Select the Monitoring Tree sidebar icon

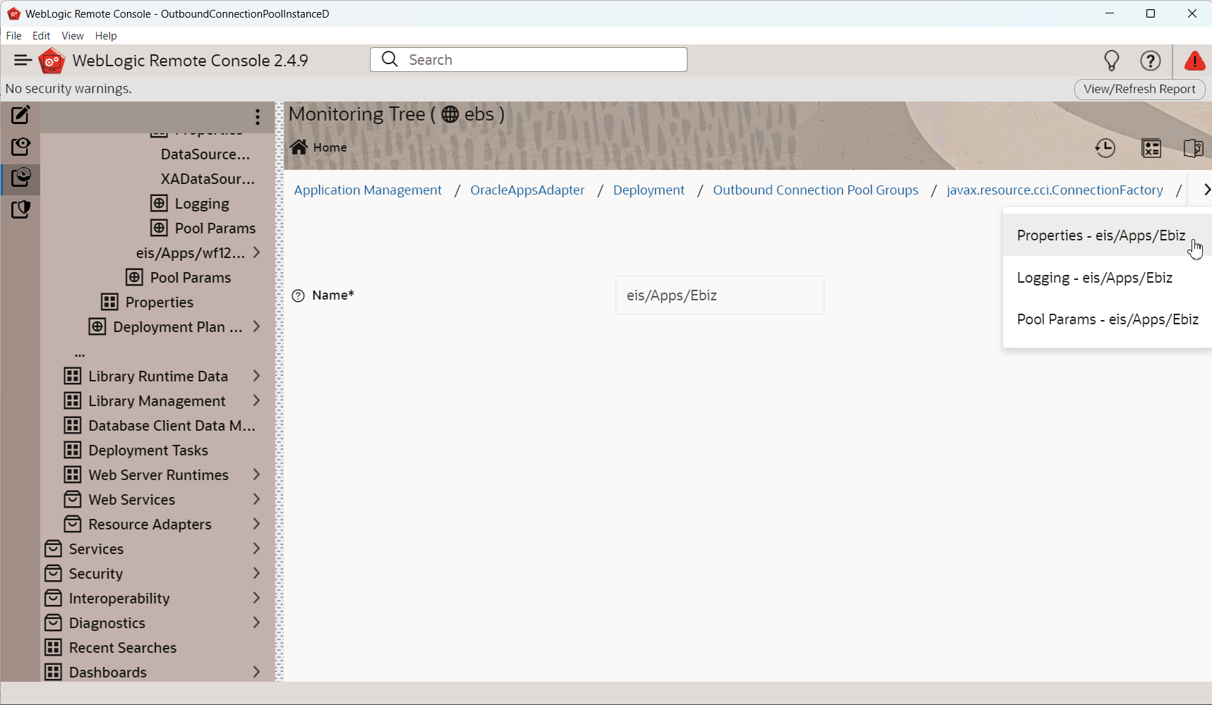coord(20,178)
